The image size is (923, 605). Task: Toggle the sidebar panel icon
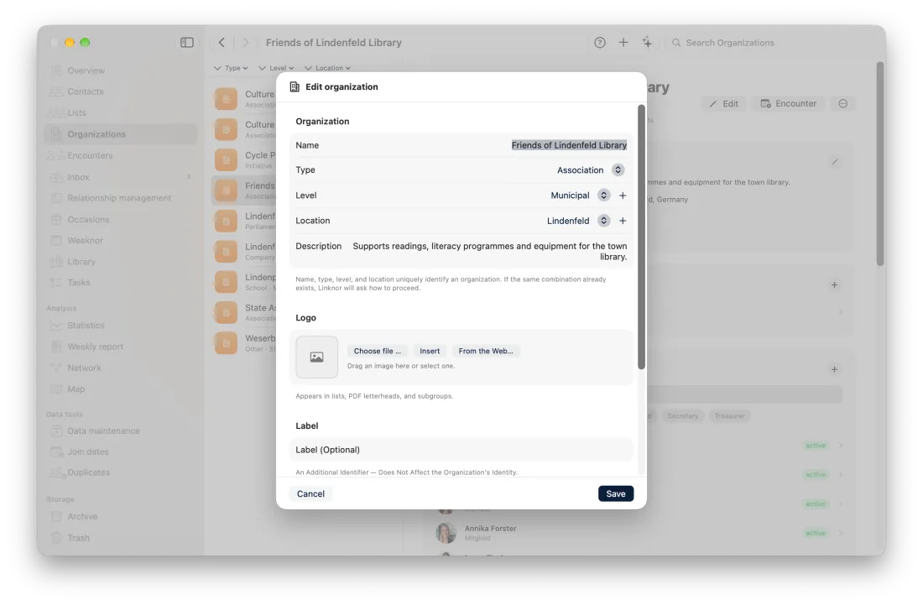coord(186,42)
